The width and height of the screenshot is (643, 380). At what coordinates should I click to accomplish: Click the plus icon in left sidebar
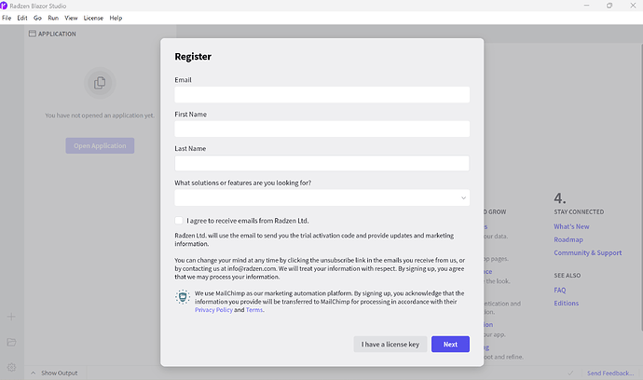(x=11, y=318)
